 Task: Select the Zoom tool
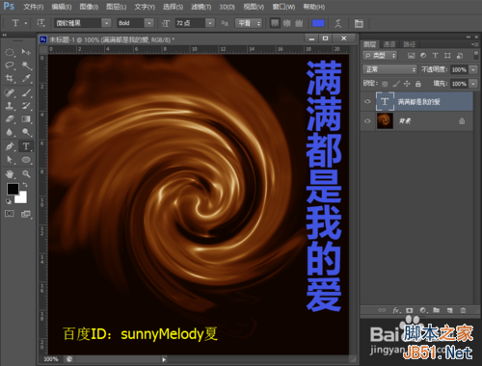pyautogui.click(x=26, y=174)
